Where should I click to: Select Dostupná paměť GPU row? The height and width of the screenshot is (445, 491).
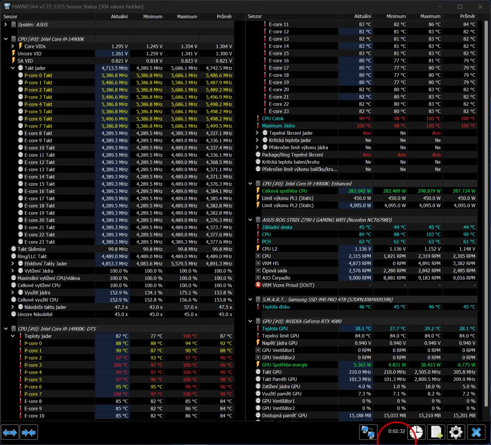click(361, 416)
